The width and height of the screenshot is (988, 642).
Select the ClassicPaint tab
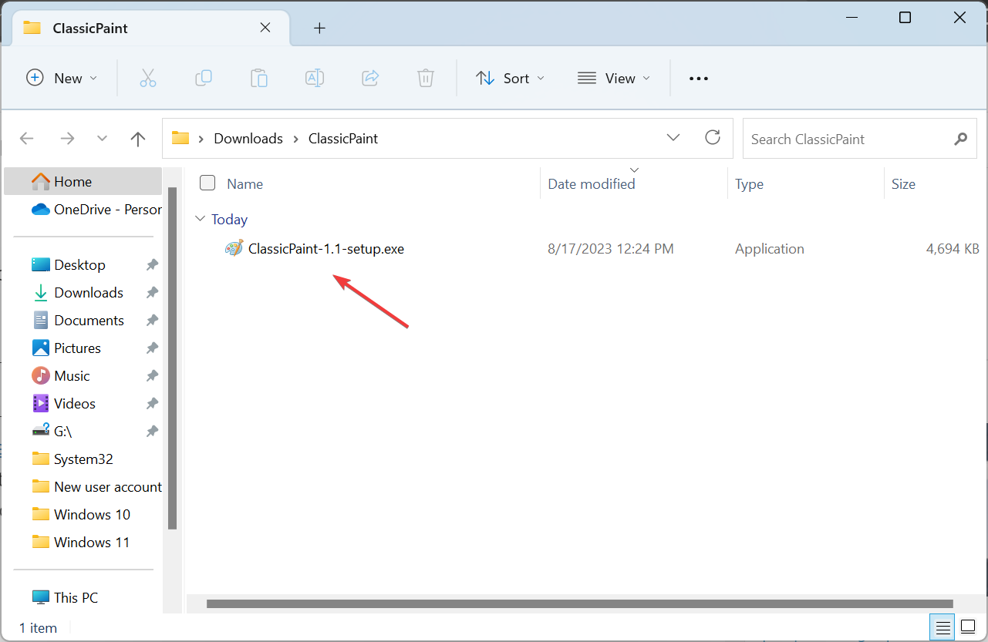point(149,28)
